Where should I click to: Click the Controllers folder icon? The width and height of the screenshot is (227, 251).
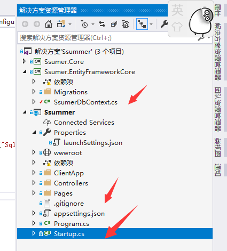click(47, 183)
